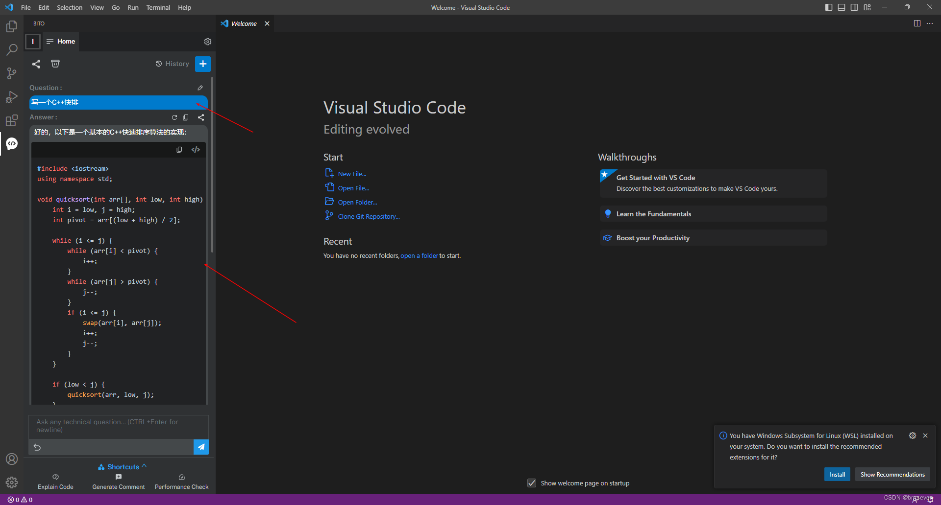Screen dimensions: 941x505
Task: Open Manage gear in activity bar
Action: 12,482
